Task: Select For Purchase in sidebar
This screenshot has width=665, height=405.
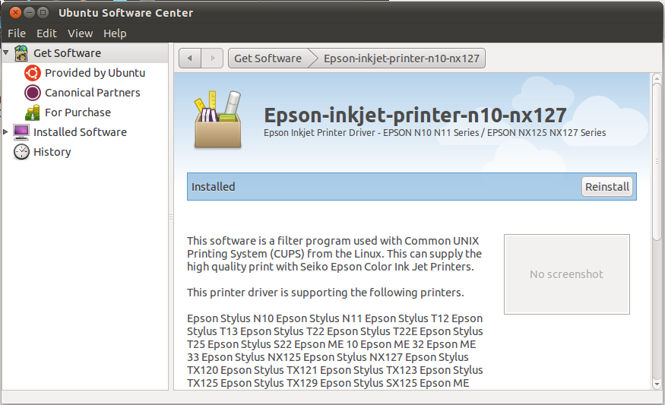Action: 78,112
